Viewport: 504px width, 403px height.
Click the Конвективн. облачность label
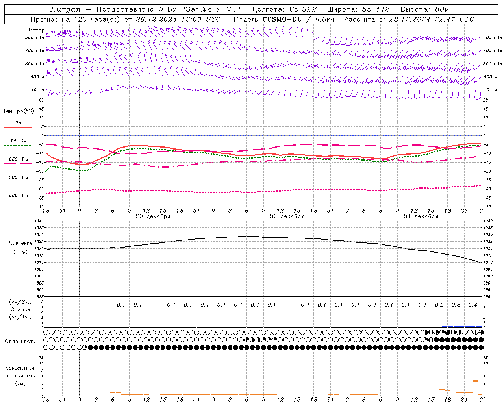pos(20,372)
